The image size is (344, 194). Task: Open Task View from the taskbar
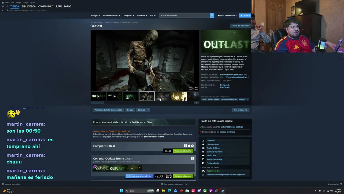158,191
